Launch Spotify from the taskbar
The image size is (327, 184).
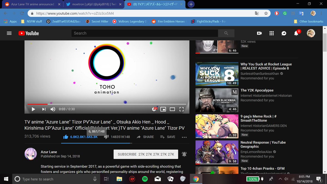145,179
